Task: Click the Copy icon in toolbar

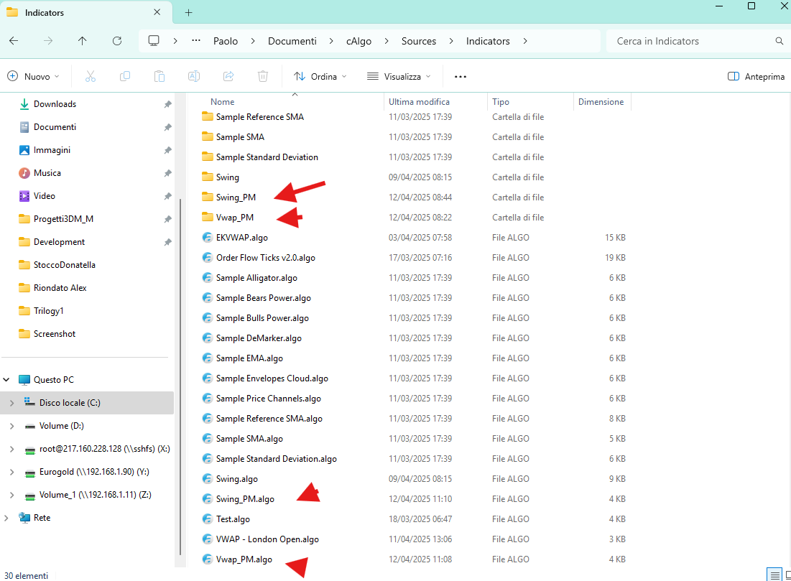Action: 125,76
